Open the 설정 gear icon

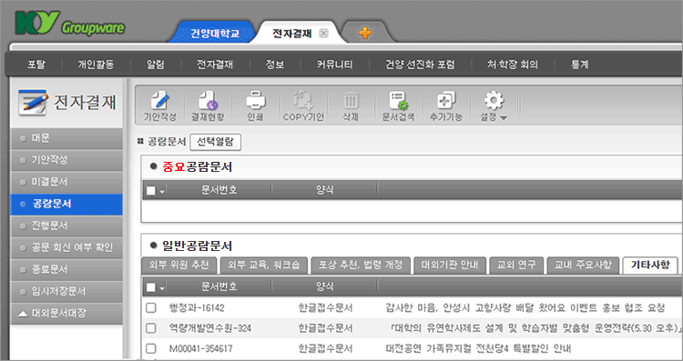pos(494,100)
